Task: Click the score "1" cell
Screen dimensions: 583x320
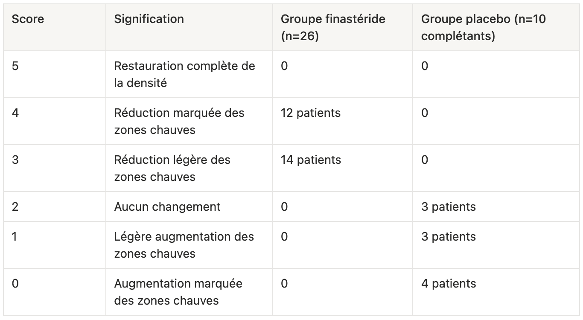Action: 15,237
